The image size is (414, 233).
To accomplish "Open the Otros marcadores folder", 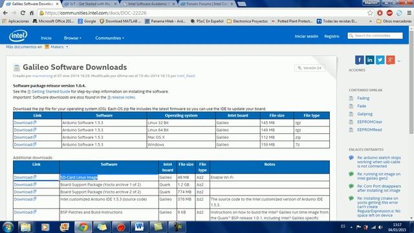I will tap(394, 21).
